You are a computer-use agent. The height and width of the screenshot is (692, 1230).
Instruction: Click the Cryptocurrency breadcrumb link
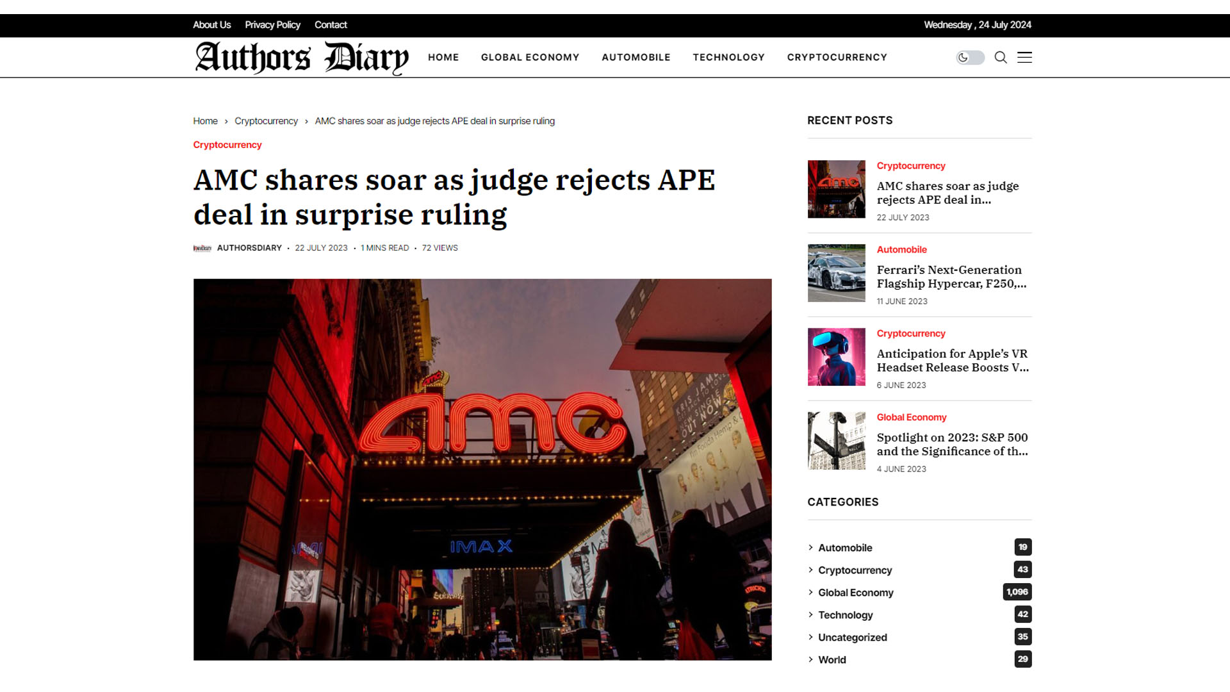[266, 121]
